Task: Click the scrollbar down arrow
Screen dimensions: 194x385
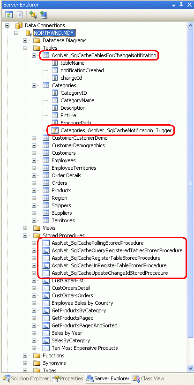Action: pos(190,368)
